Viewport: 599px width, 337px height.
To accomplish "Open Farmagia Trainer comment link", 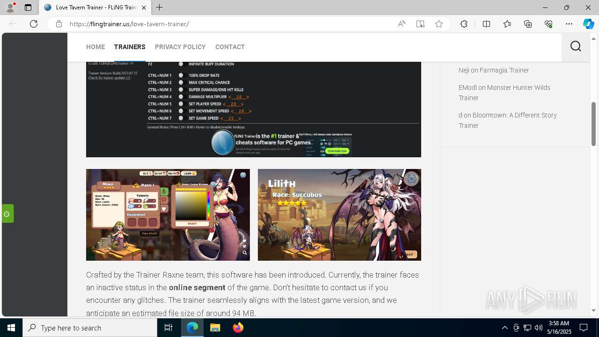I will click(504, 70).
